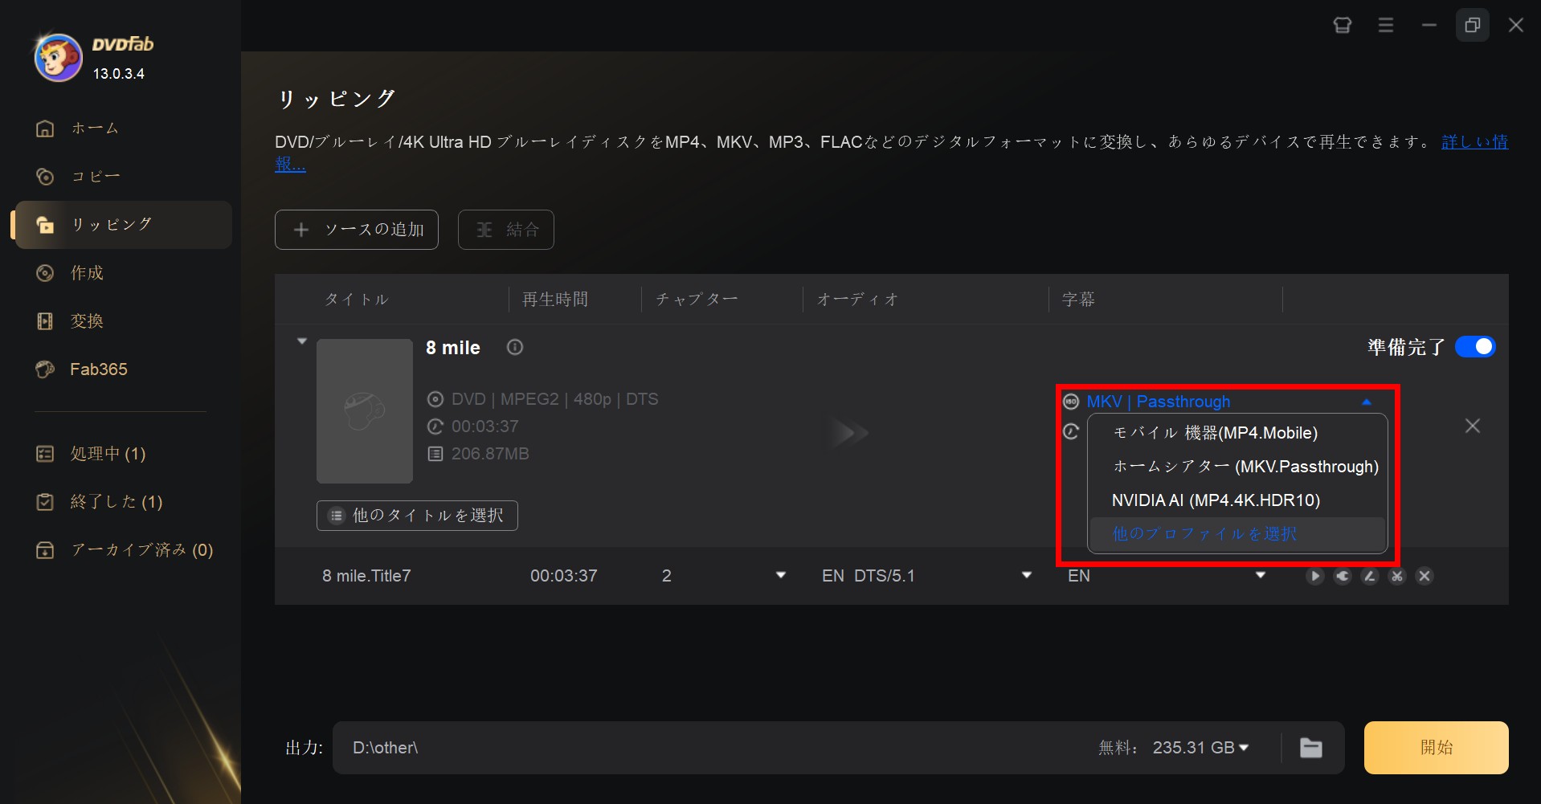Click the 206.87MB size label
The image size is (1541, 804).
pos(490,454)
